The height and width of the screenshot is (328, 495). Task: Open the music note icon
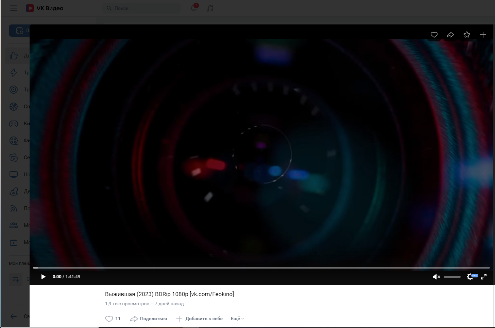click(210, 8)
